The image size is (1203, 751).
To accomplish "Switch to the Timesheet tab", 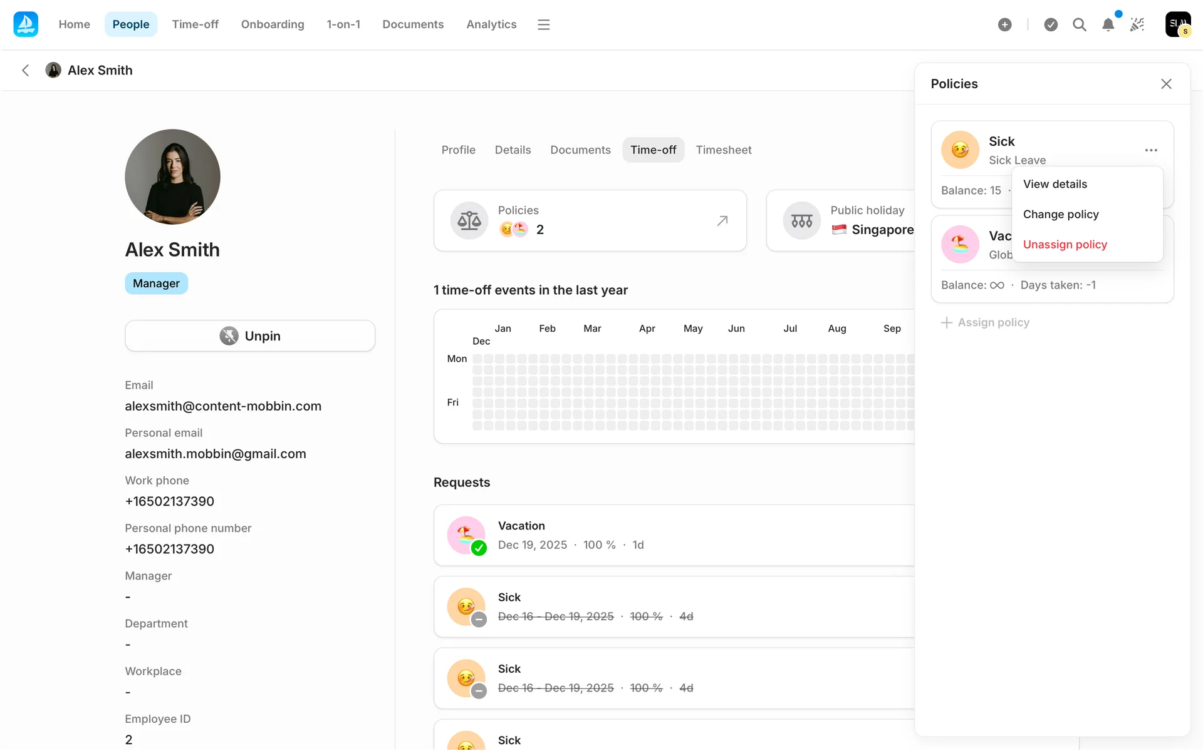I will coord(723,150).
